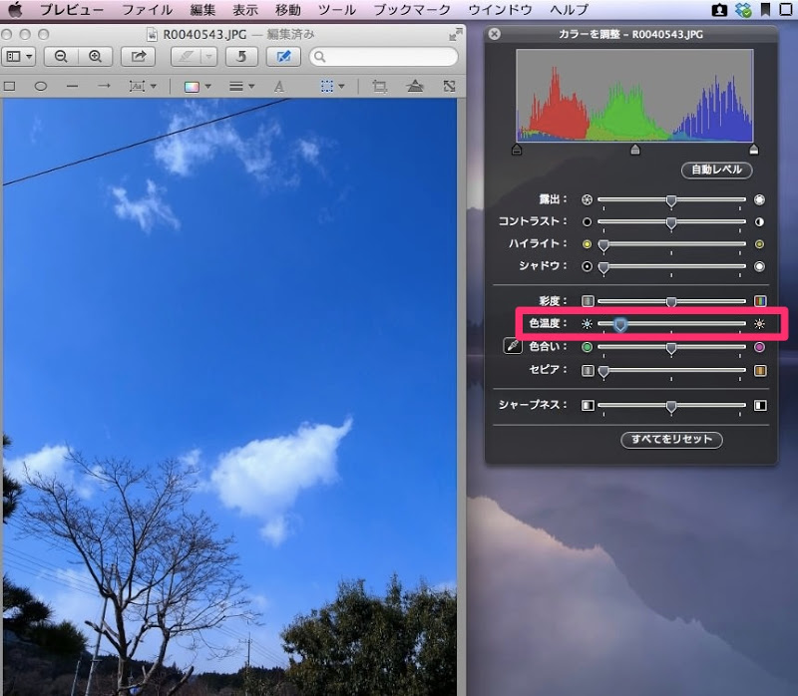Click the zoom in magnifier button
Image resolution: width=798 pixels, height=696 pixels.
(x=95, y=57)
